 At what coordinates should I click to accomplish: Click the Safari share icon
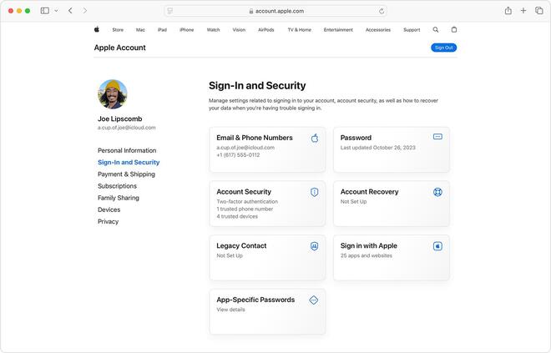coord(508,11)
